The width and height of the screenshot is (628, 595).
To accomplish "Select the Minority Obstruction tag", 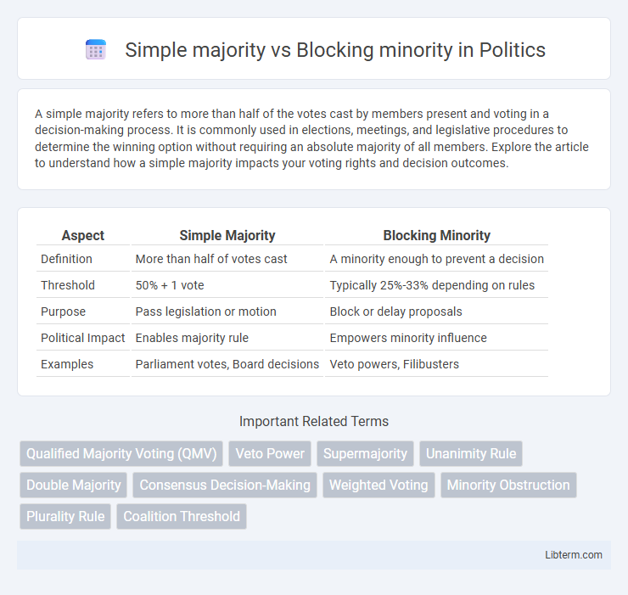I will pyautogui.click(x=508, y=485).
